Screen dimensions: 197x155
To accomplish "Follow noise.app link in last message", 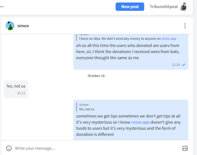I will tap(141, 122).
